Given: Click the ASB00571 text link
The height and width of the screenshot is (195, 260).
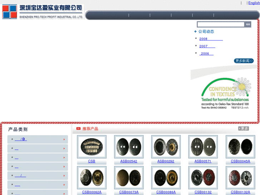Looking at the screenshot, I should click(x=203, y=161).
